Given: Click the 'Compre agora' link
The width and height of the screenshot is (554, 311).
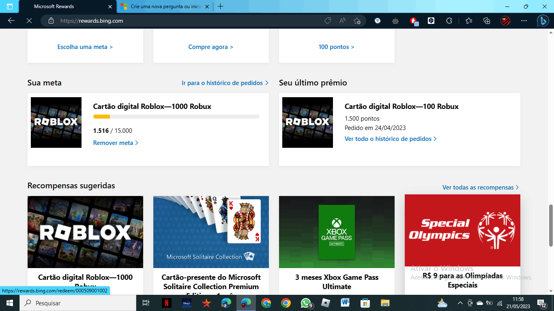Looking at the screenshot, I should coord(210,47).
